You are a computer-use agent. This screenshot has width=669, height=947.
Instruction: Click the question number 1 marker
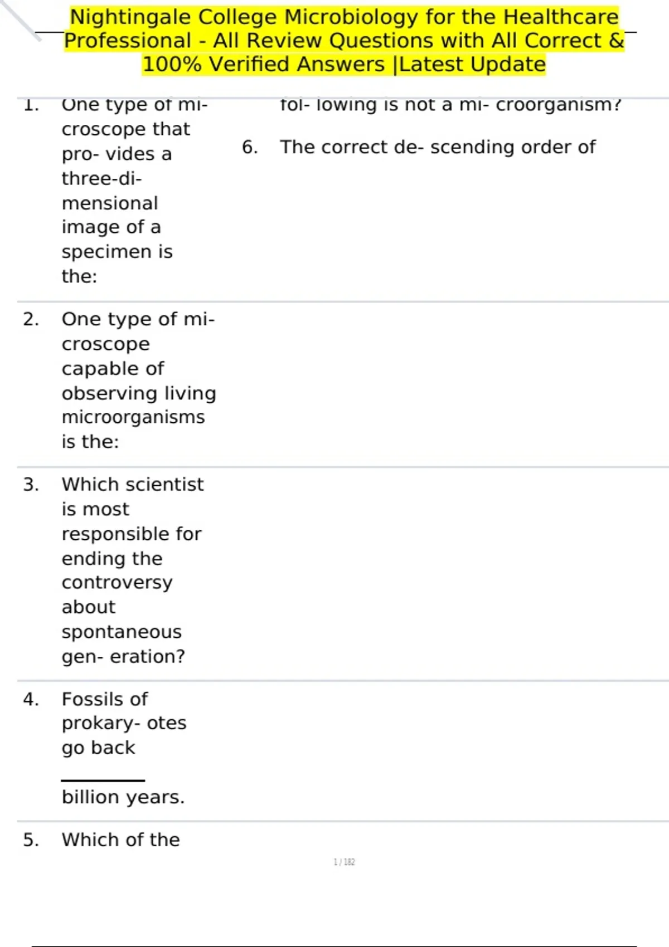(x=31, y=105)
